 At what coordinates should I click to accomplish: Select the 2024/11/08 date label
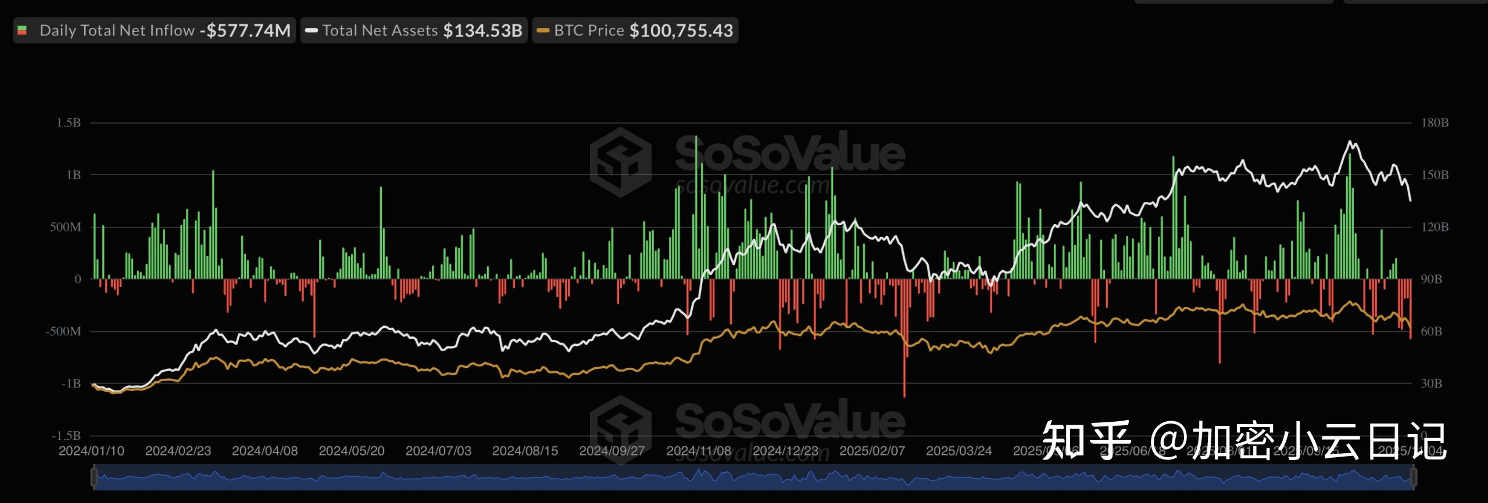coord(698,451)
